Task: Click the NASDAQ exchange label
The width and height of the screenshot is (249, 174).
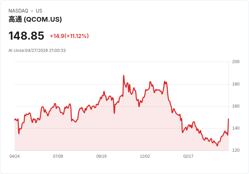Action: (18, 11)
